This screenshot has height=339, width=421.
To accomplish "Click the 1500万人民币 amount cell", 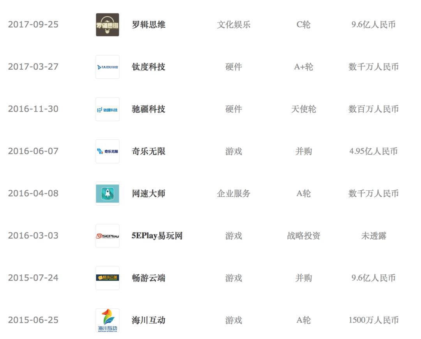I will pos(373,320).
